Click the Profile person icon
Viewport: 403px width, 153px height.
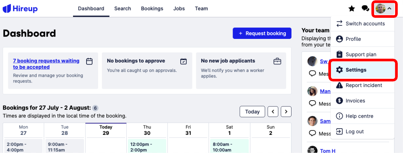click(340, 39)
